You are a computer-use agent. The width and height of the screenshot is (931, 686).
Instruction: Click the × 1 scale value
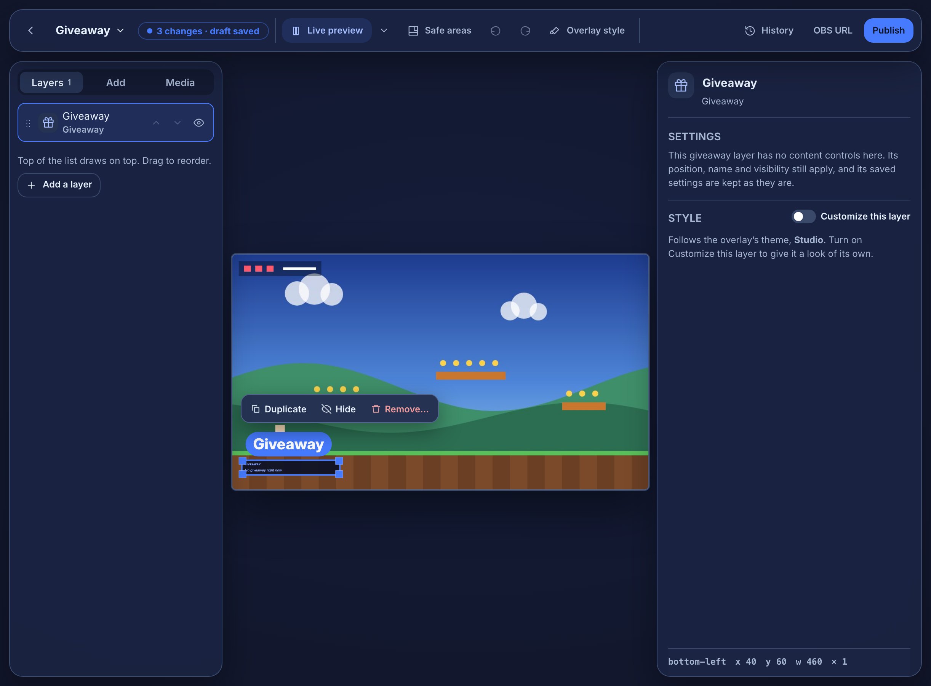tap(839, 662)
